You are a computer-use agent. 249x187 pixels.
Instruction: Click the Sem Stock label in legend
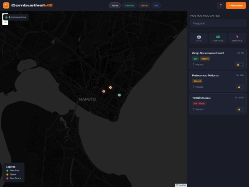15,178
